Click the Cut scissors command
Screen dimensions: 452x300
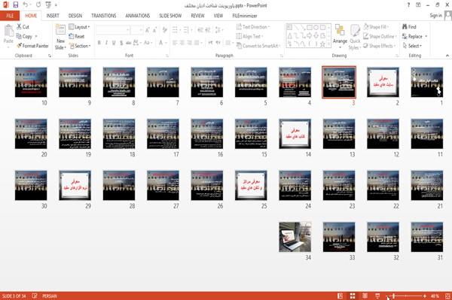coord(23,27)
